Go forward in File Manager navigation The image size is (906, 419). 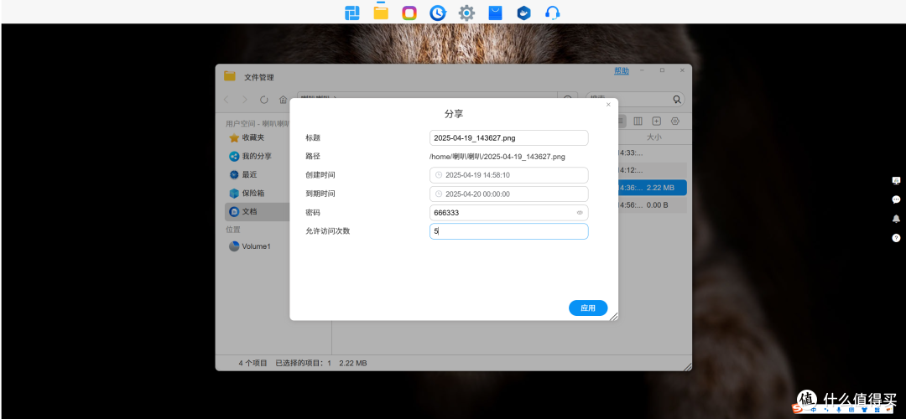(244, 99)
